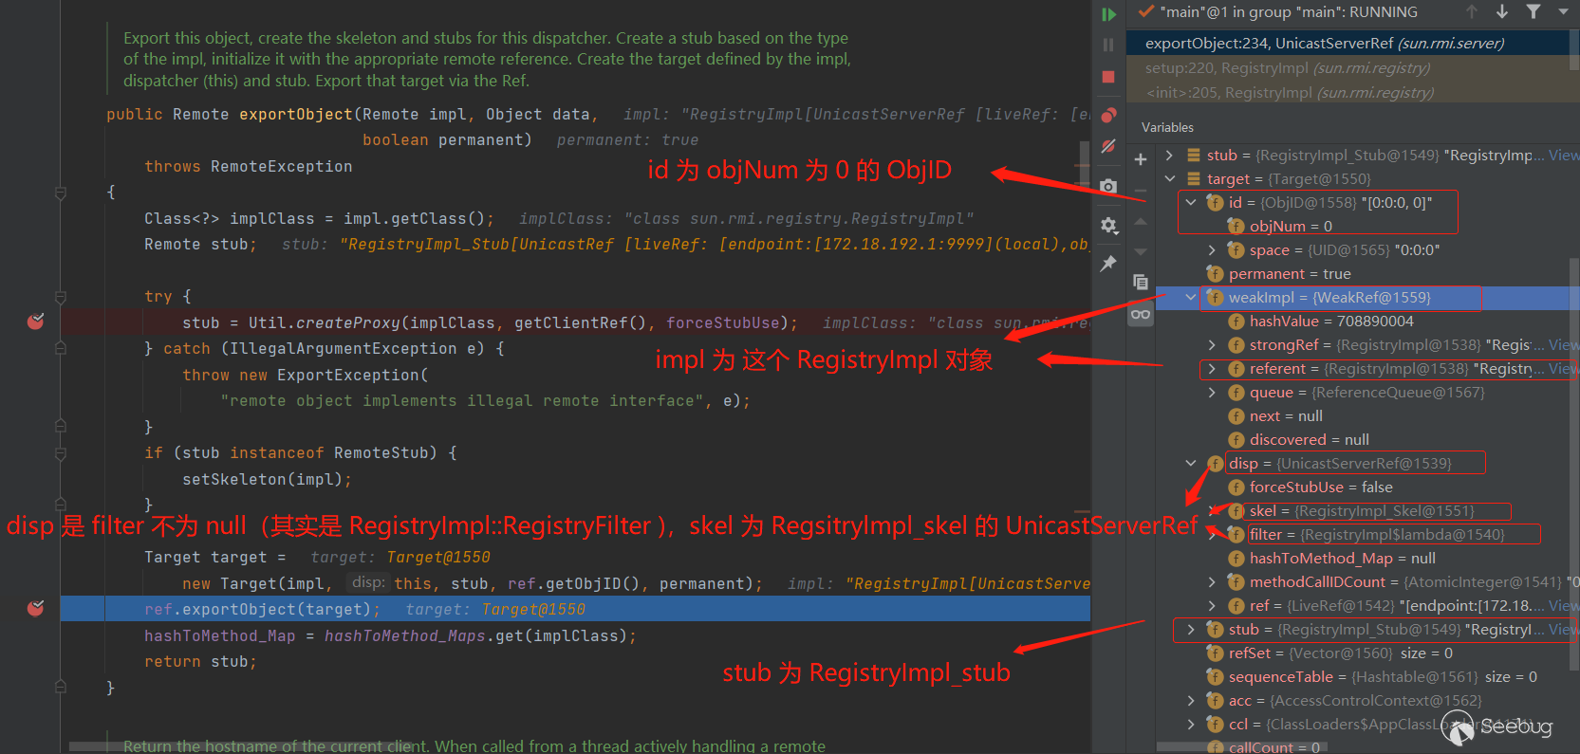Viewport: 1580px width, 754px height.
Task: Click 'return stub;' code line
Action: [200, 661]
